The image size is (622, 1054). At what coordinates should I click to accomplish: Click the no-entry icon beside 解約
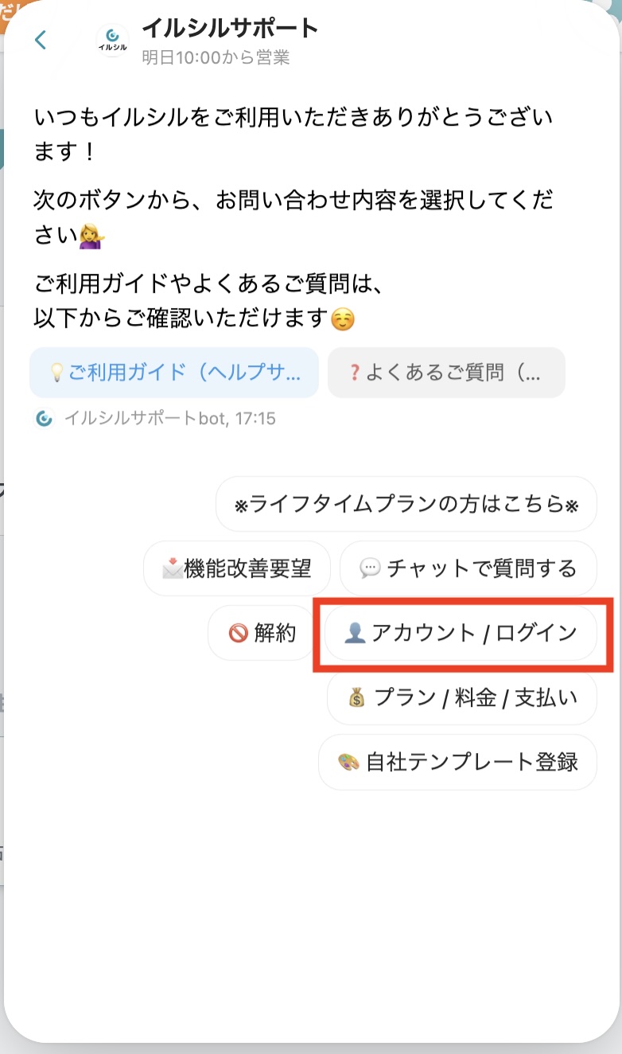coord(238,634)
